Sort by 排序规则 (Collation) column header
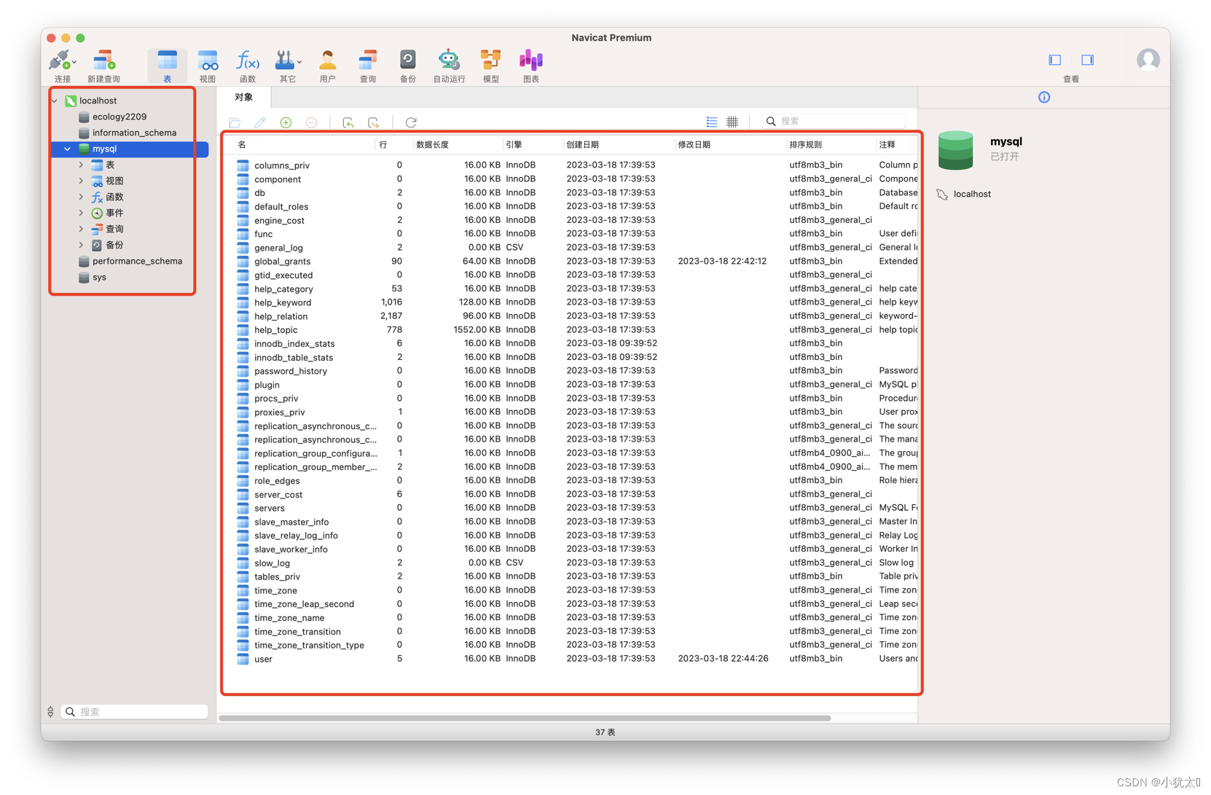 [x=830, y=144]
